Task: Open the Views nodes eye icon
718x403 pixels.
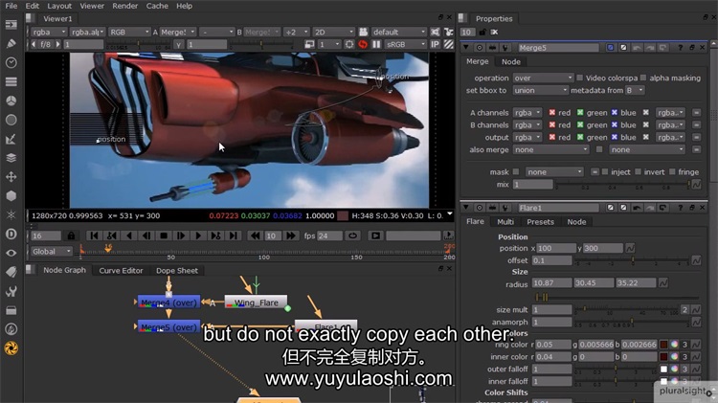Action: (x=11, y=253)
